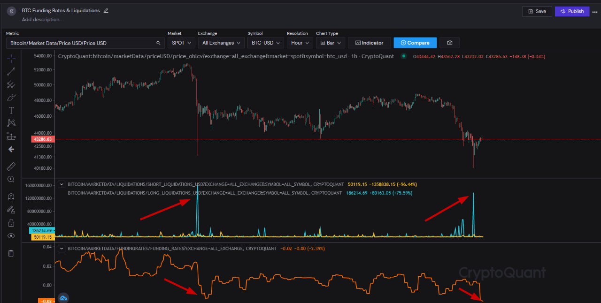Click the cyan 186214.69 axis label
This screenshot has height=303, width=601.
click(42, 231)
